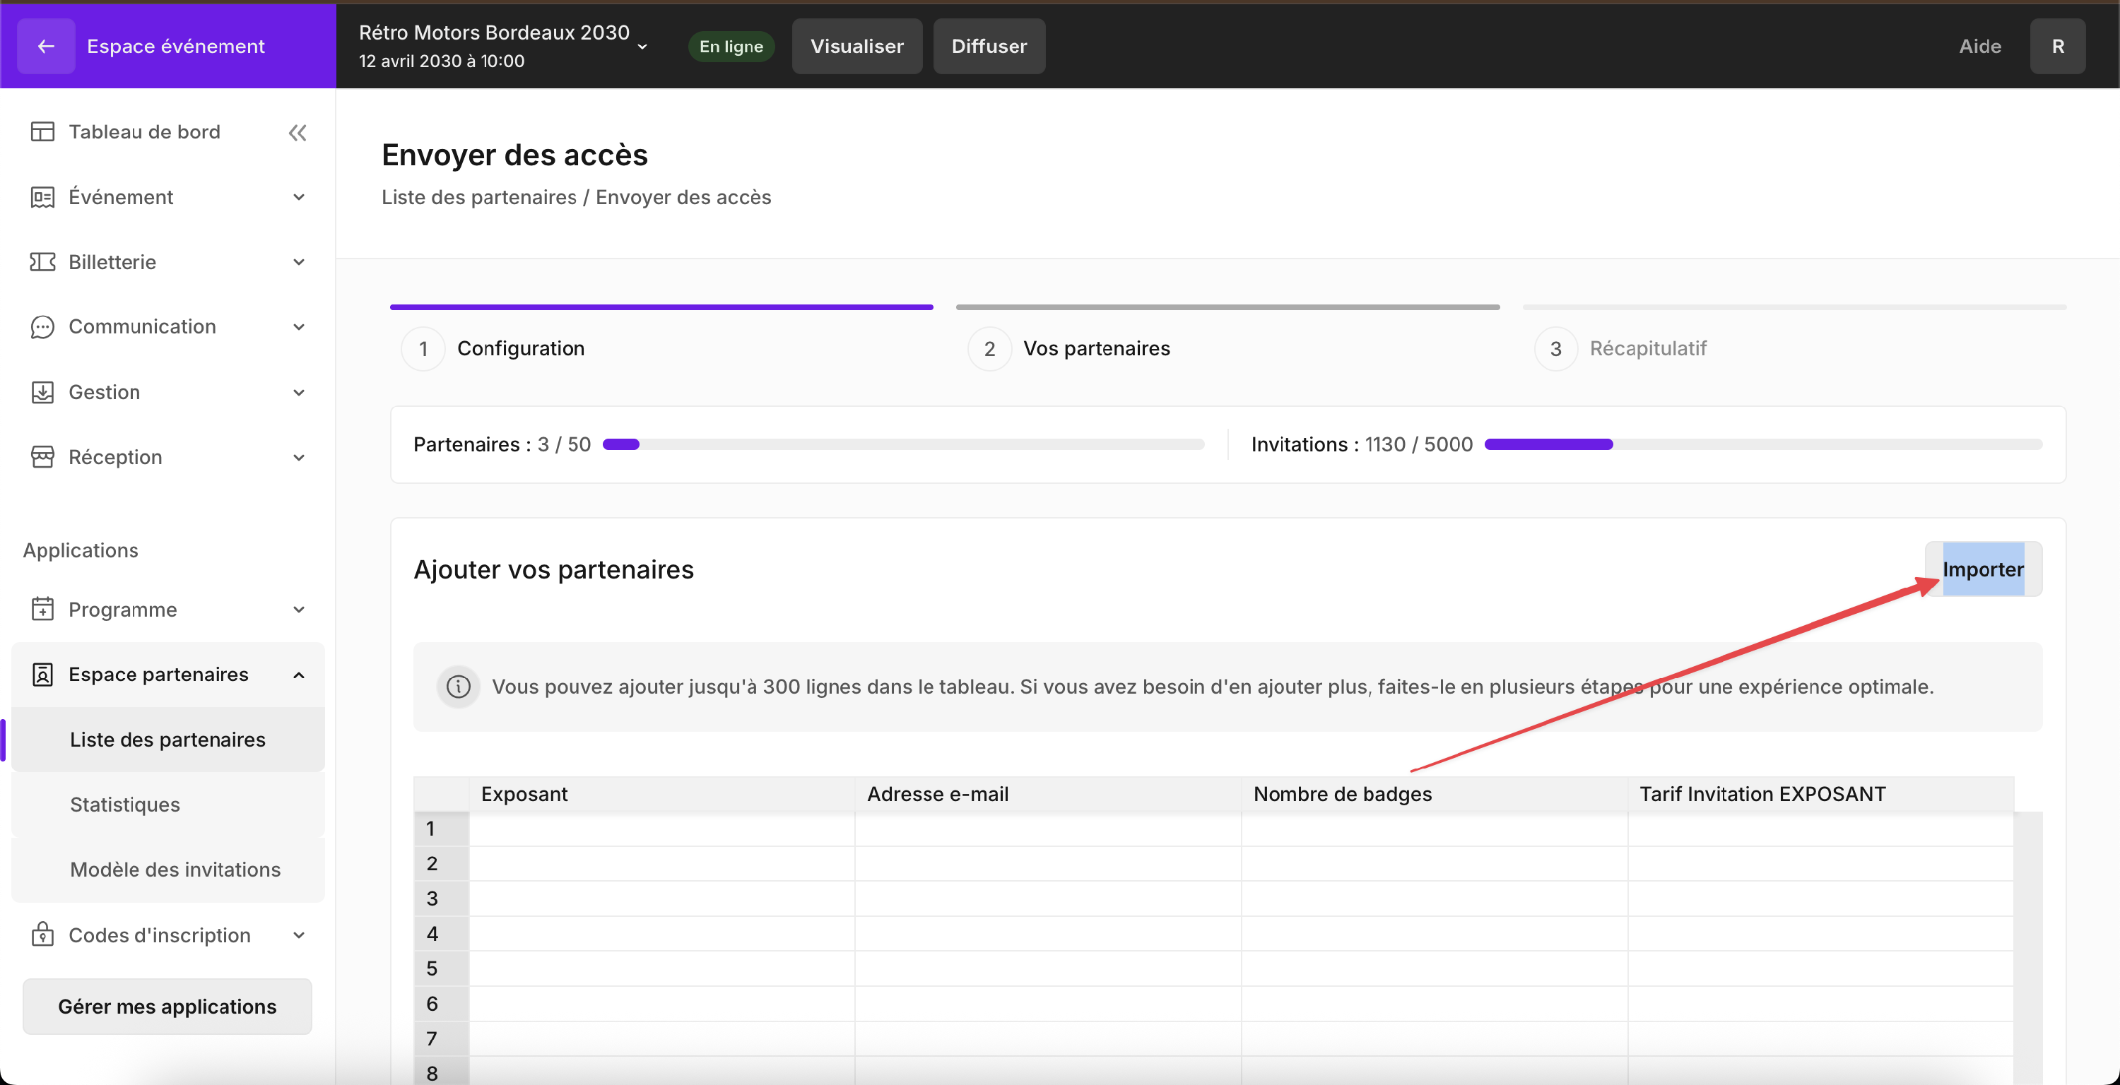Viewport: 2120px width, 1085px height.
Task: Open Modèle des invitations menu item
Action: (x=175, y=869)
